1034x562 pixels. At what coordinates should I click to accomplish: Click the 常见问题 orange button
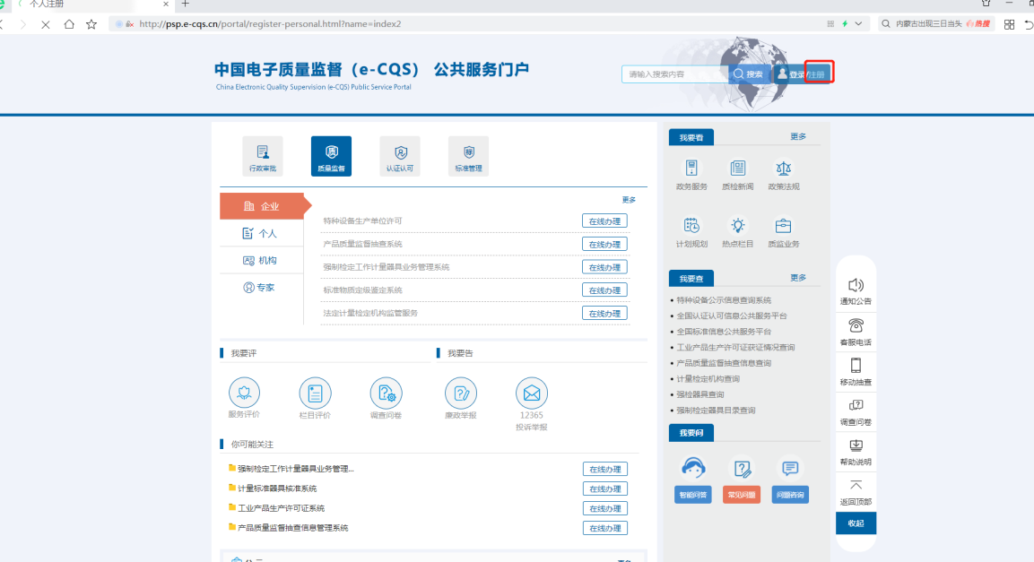point(742,495)
